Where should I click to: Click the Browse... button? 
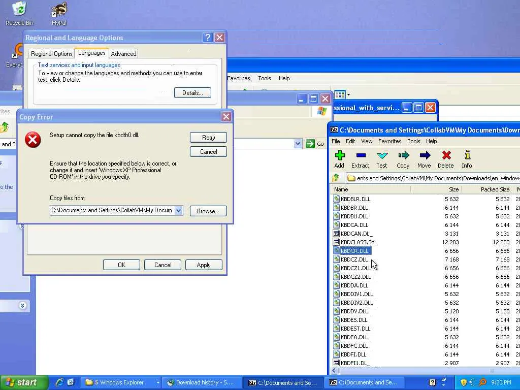tap(208, 211)
